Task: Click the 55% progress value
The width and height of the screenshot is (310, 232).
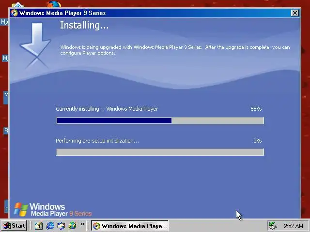Action: [256, 109]
